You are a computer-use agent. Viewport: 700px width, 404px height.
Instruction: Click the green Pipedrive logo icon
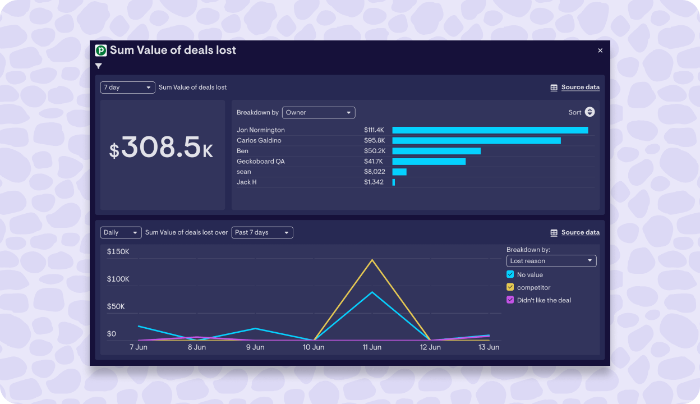click(x=101, y=50)
